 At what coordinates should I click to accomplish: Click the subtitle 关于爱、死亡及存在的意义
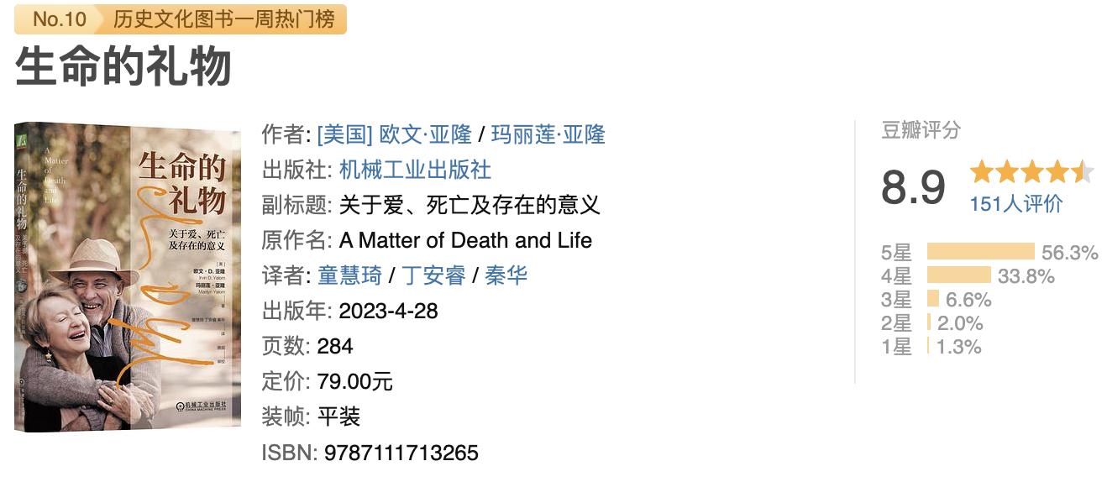click(x=470, y=205)
